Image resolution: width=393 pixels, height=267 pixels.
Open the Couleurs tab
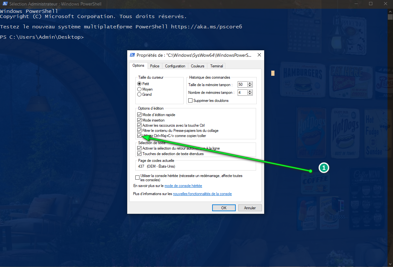tap(197, 66)
